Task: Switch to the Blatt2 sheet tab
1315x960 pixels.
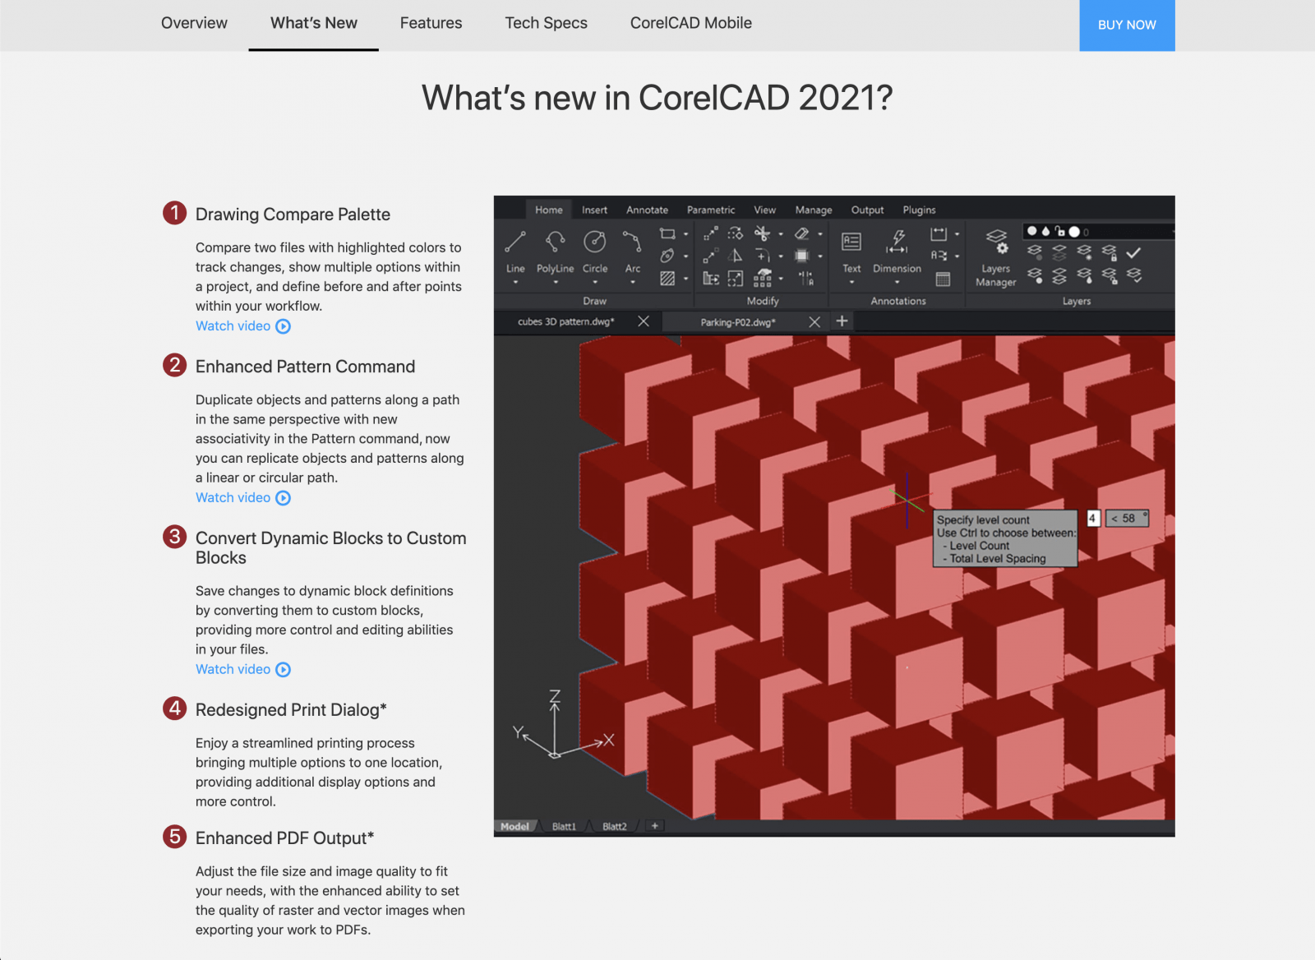Action: [x=614, y=826]
